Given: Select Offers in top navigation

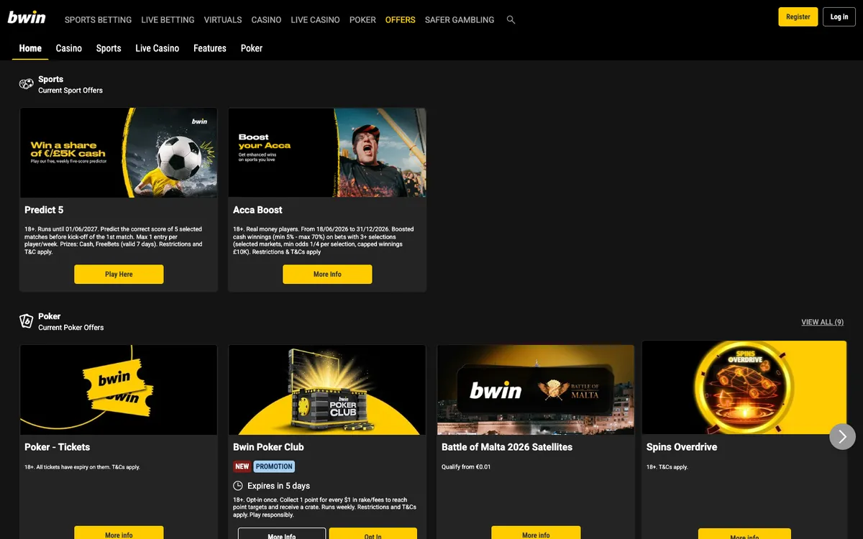Looking at the screenshot, I should pos(401,20).
